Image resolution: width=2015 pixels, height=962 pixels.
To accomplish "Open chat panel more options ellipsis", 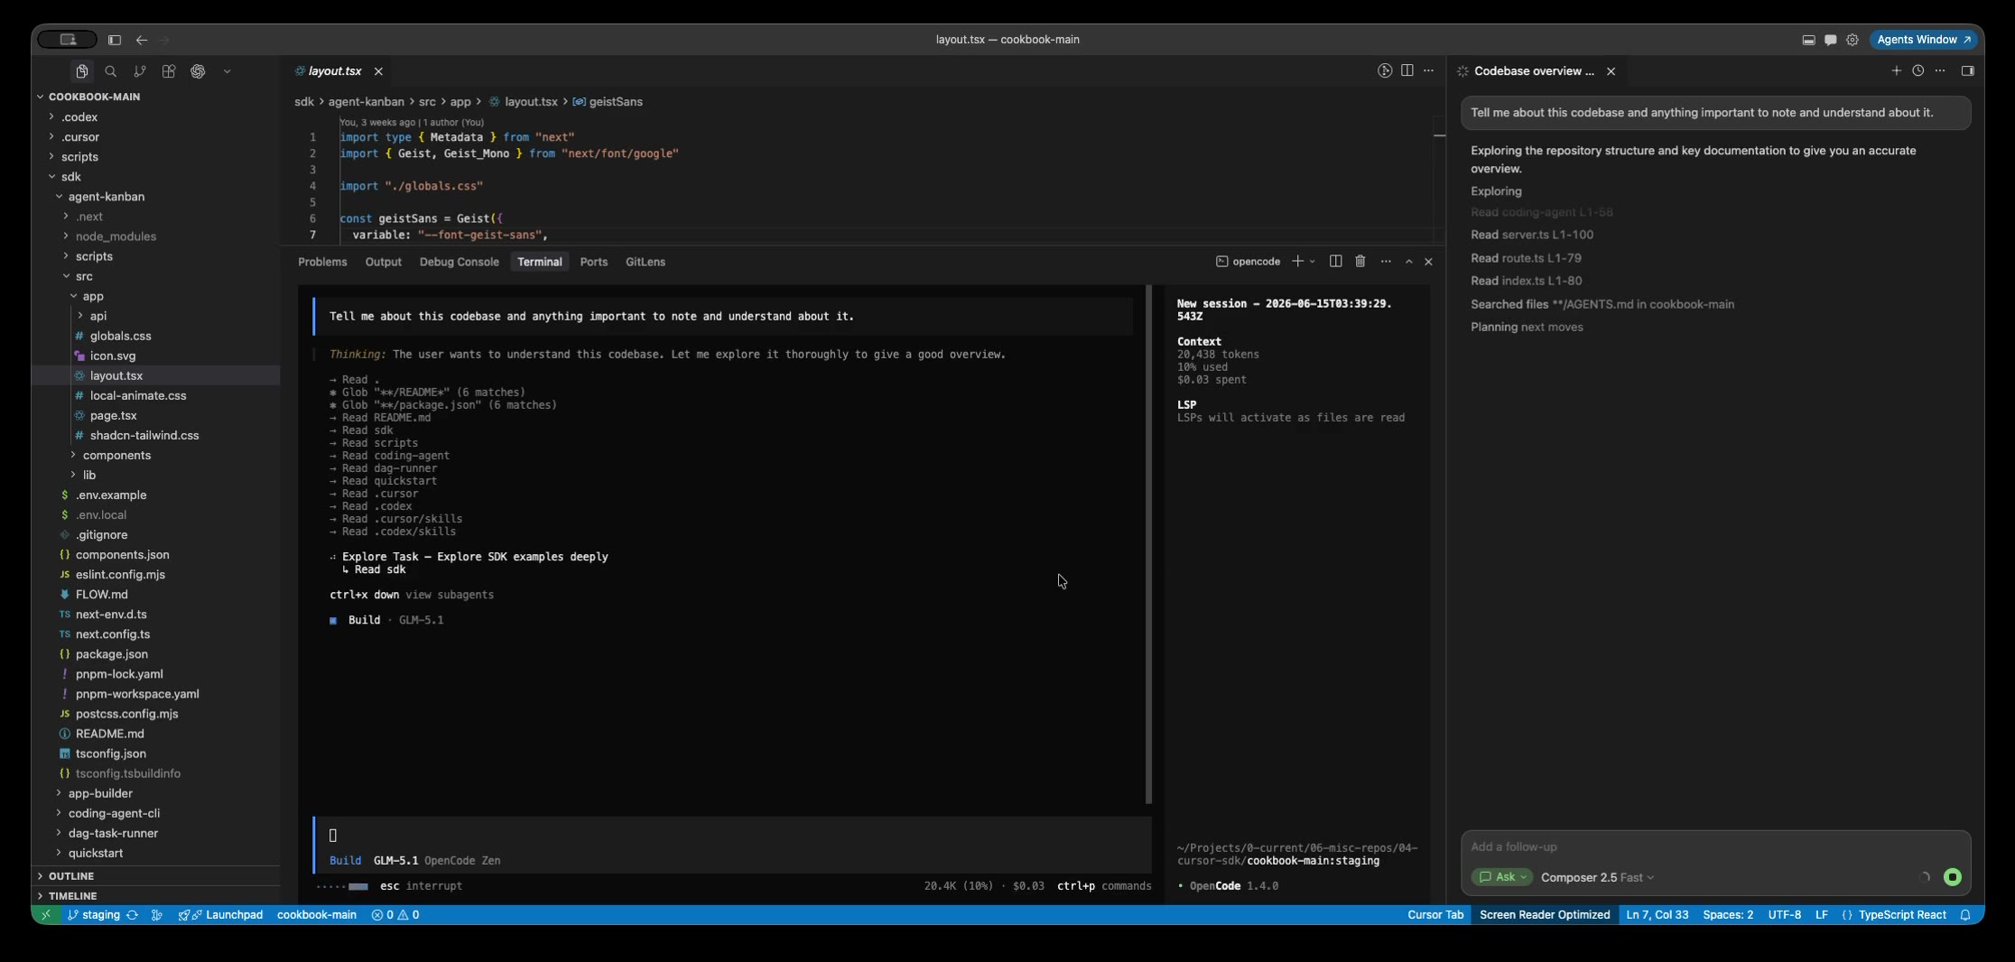I will point(1940,70).
